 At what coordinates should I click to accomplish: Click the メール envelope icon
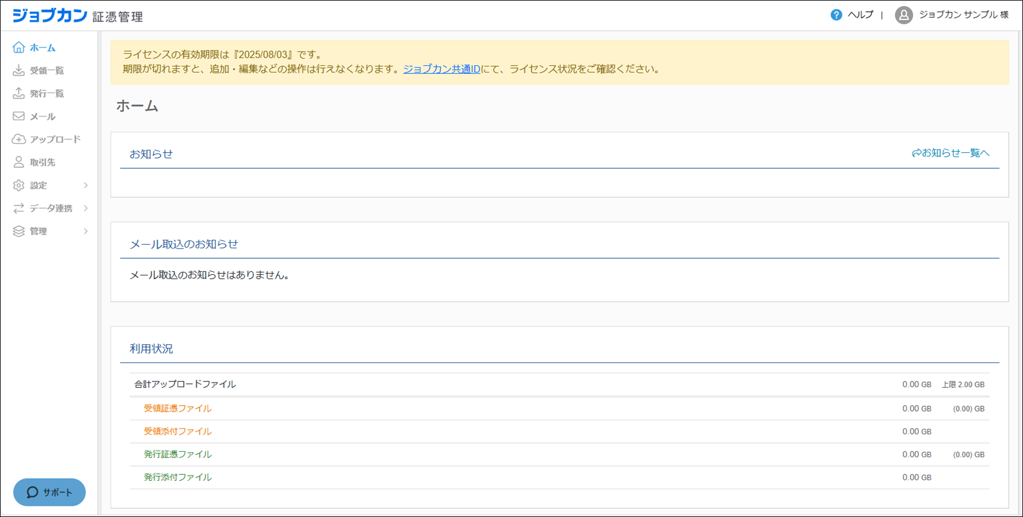click(x=19, y=117)
